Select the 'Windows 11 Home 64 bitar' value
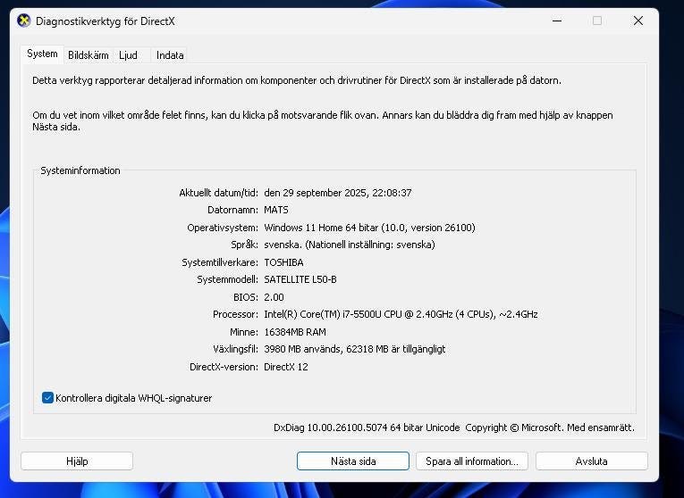Image resolution: width=684 pixels, height=498 pixels. click(321, 228)
